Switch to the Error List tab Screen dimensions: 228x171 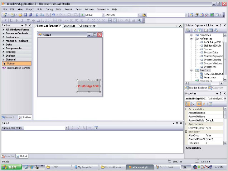[x=8, y=156]
